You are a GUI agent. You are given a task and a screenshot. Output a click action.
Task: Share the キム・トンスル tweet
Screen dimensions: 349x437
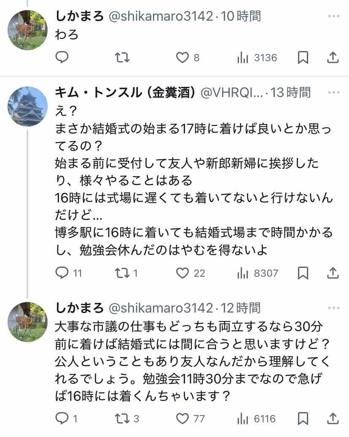pos(333,273)
